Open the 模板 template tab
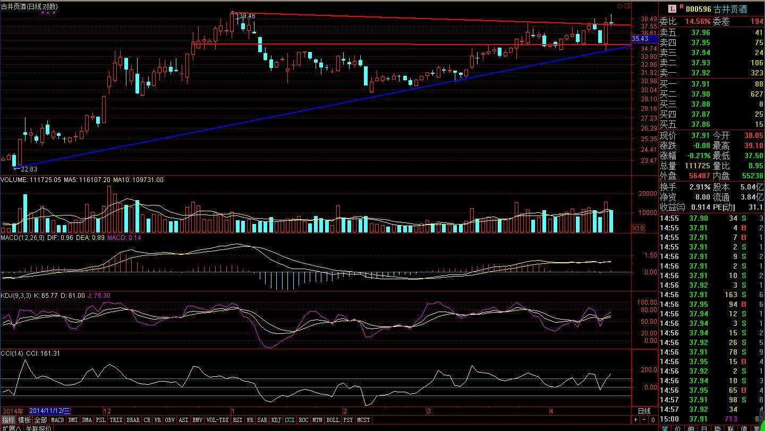Screen dimensions: 765x431 coord(24,420)
